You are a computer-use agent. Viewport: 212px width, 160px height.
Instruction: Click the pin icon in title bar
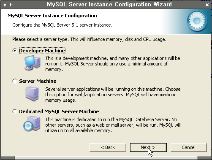(x=11, y=5)
